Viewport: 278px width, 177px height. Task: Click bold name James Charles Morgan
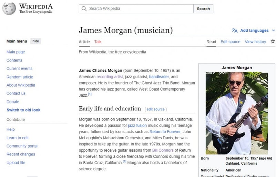click(100, 71)
